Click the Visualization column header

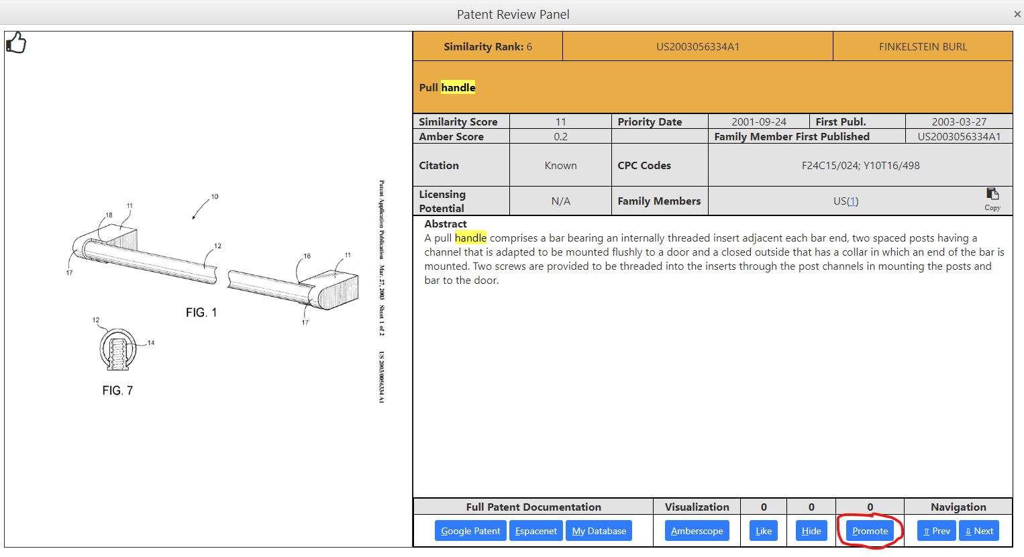coord(697,507)
